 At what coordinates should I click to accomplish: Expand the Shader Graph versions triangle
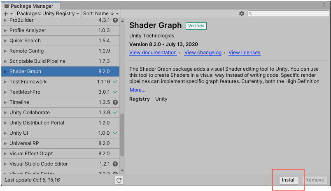click(5, 71)
